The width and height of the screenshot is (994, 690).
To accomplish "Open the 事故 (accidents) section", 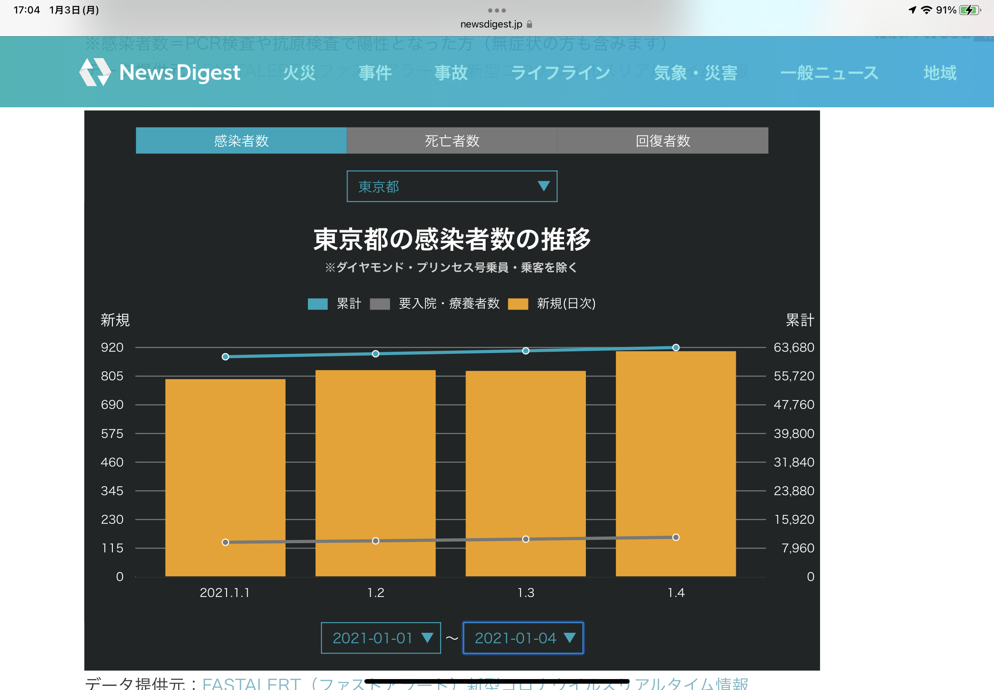I will coord(451,73).
